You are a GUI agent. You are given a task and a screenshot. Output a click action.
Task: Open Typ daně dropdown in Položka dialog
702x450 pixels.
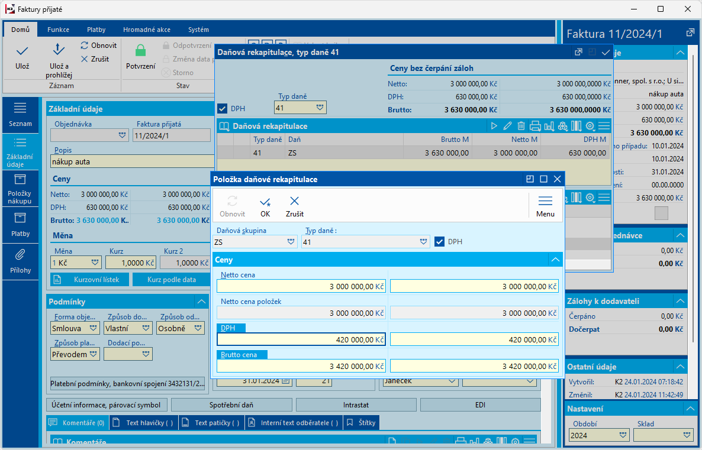point(424,242)
